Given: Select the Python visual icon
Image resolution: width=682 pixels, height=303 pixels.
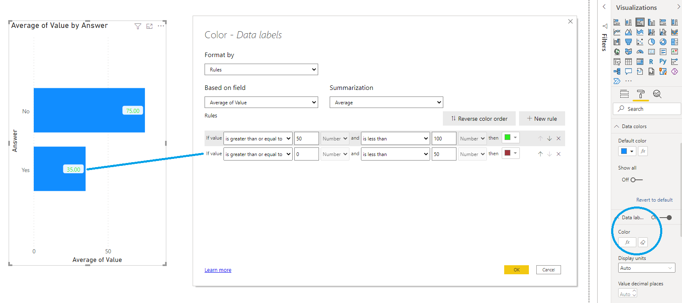Looking at the screenshot, I should [663, 62].
